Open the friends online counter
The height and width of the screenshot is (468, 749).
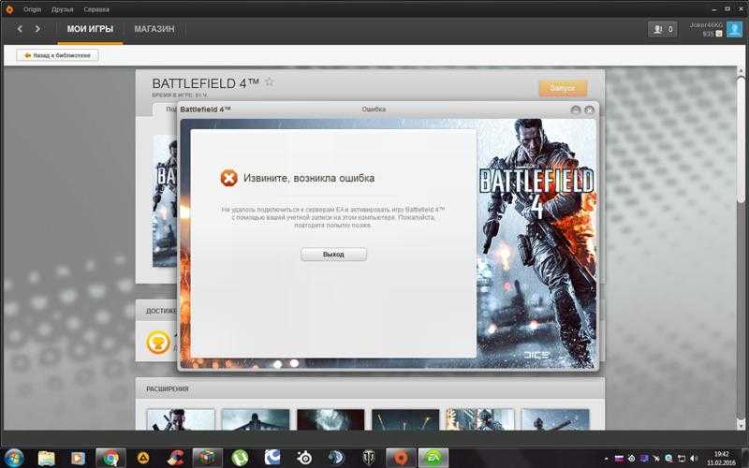tap(663, 29)
